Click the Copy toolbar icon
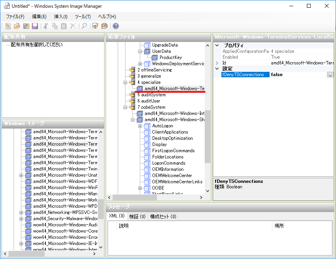336x259 pixels. pyautogui.click(x=55, y=26)
